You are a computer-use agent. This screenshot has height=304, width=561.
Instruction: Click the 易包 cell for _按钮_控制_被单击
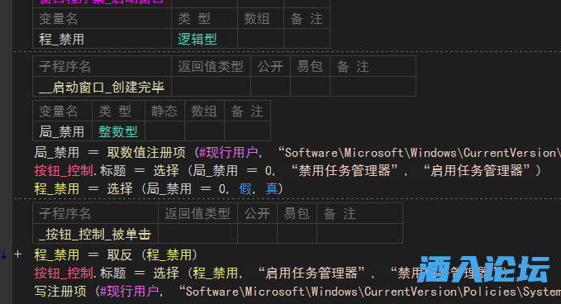click(297, 234)
